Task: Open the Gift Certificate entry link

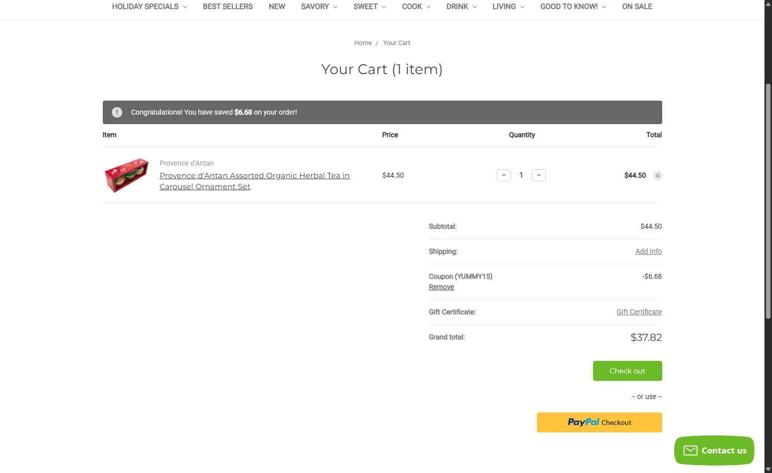Action: coord(639,312)
